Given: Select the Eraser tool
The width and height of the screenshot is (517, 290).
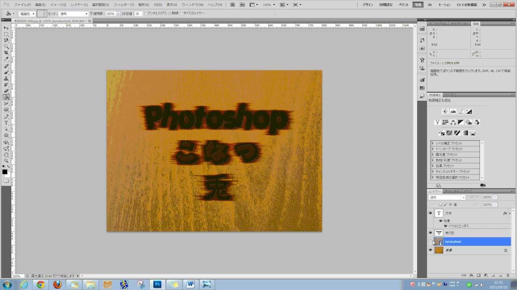Looking at the screenshot, I should [6, 91].
